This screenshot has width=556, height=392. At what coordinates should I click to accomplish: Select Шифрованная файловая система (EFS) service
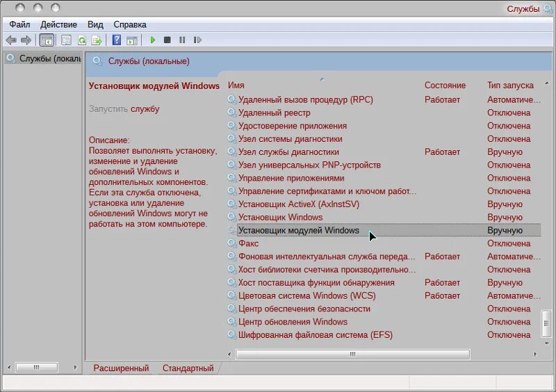pyautogui.click(x=384, y=335)
